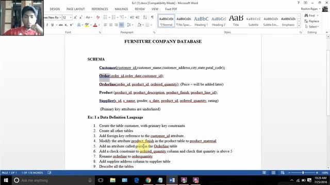The width and height of the screenshot is (330, 185).
Task: Open bullets list dropdown
Action: [x=109, y=17]
